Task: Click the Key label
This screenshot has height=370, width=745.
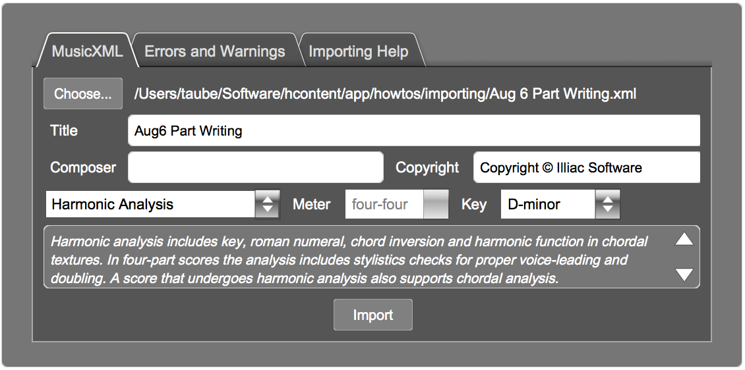Action: [x=473, y=204]
